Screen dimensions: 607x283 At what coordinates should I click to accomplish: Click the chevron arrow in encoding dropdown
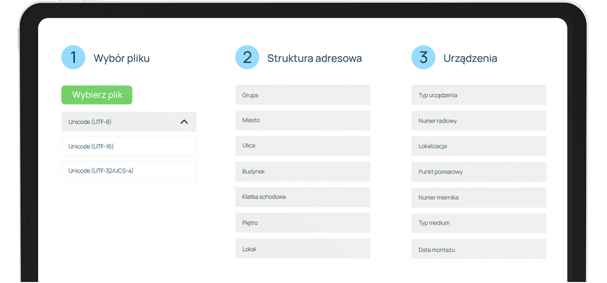pyautogui.click(x=184, y=122)
